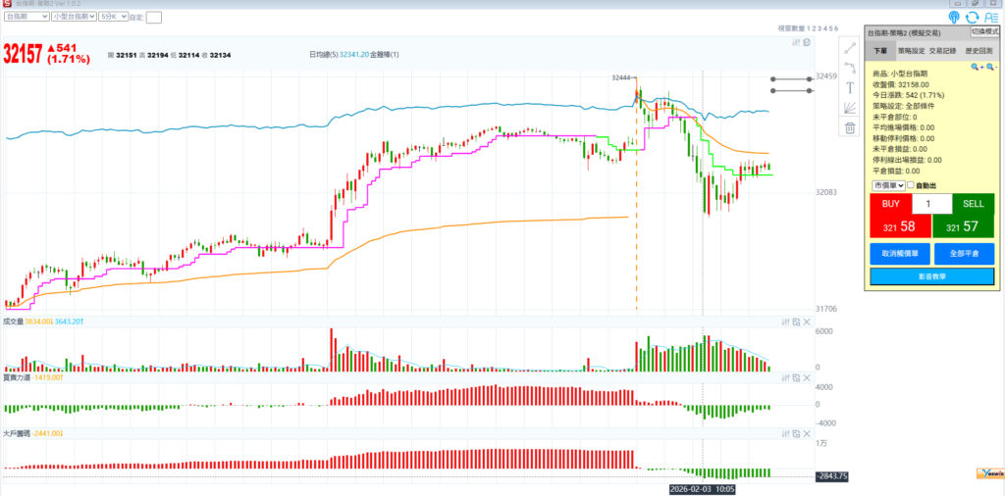Switch to the 策略設定 tab

click(x=912, y=48)
